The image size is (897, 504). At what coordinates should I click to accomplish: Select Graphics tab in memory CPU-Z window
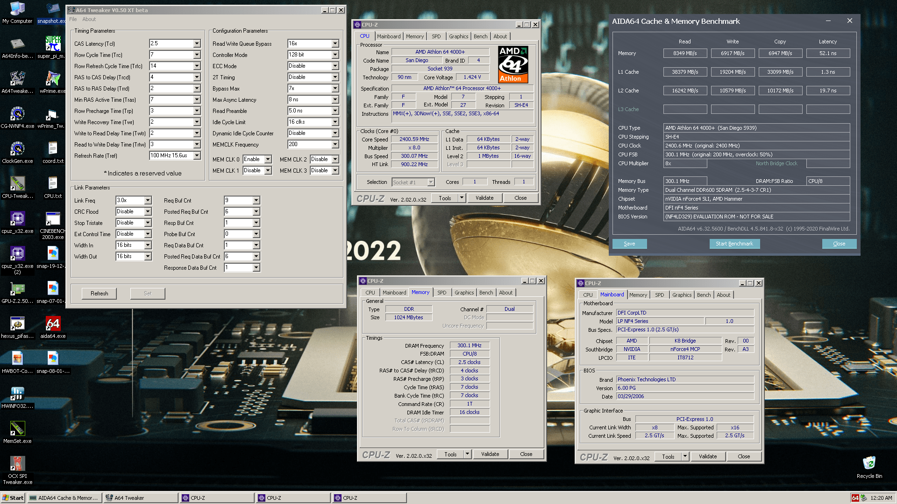pyautogui.click(x=464, y=293)
